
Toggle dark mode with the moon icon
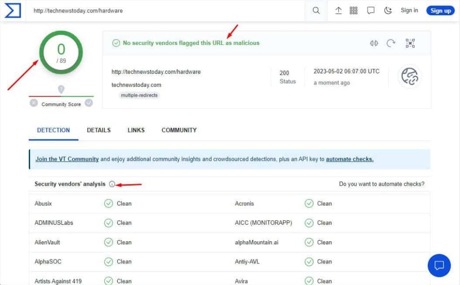pos(387,10)
